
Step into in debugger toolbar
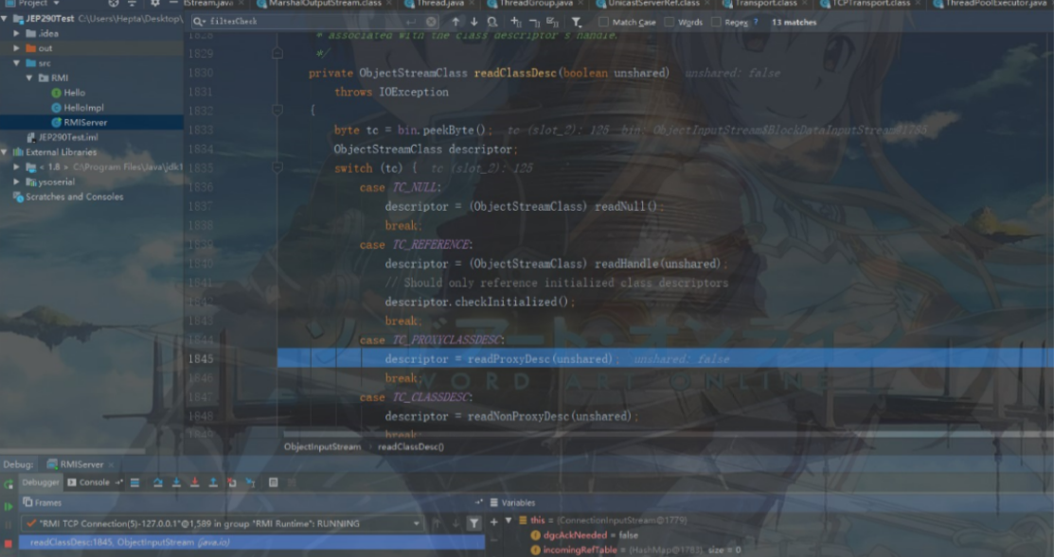[x=176, y=482]
